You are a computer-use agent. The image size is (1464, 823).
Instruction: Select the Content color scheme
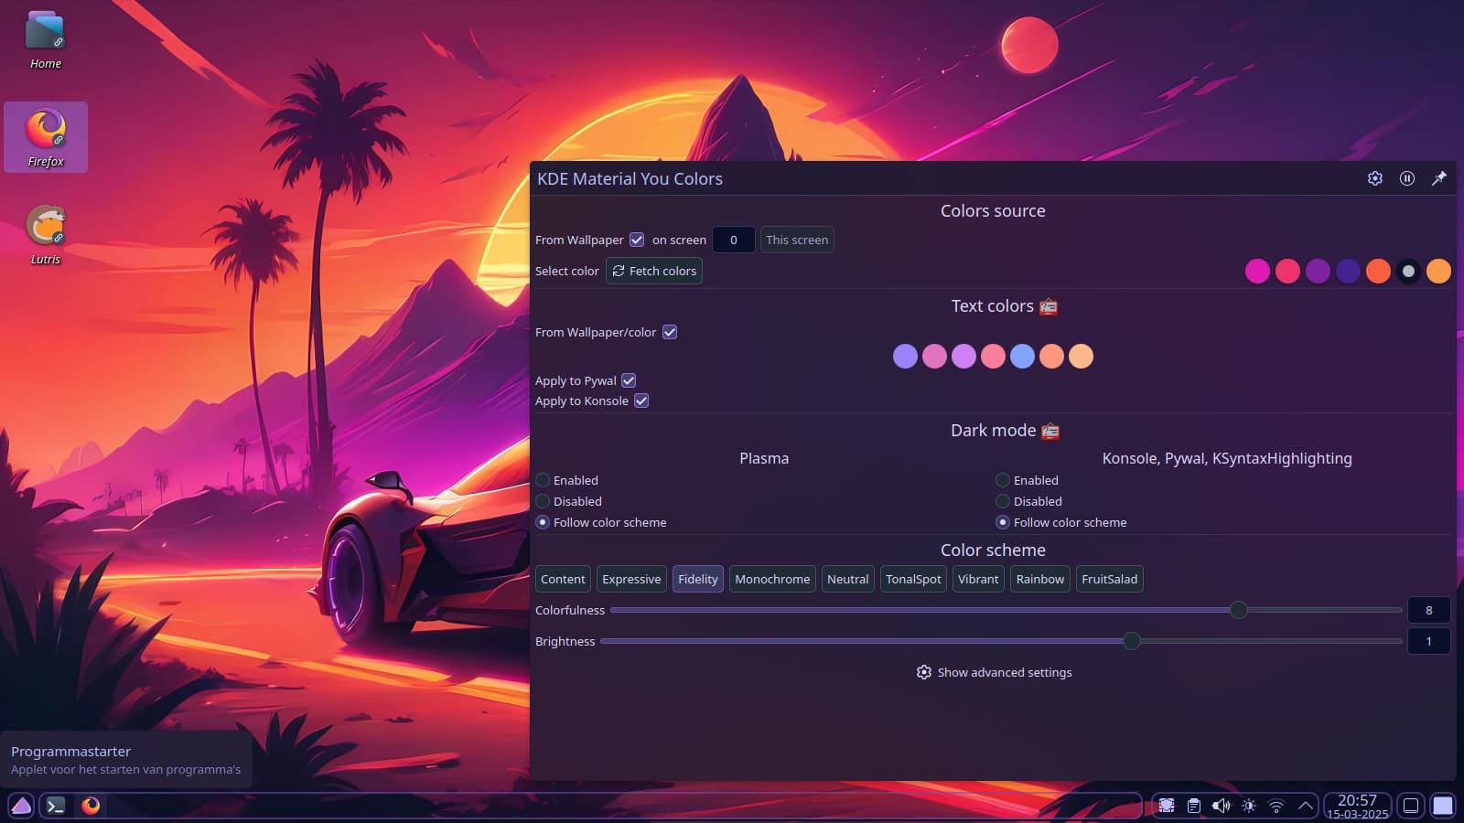(x=563, y=579)
